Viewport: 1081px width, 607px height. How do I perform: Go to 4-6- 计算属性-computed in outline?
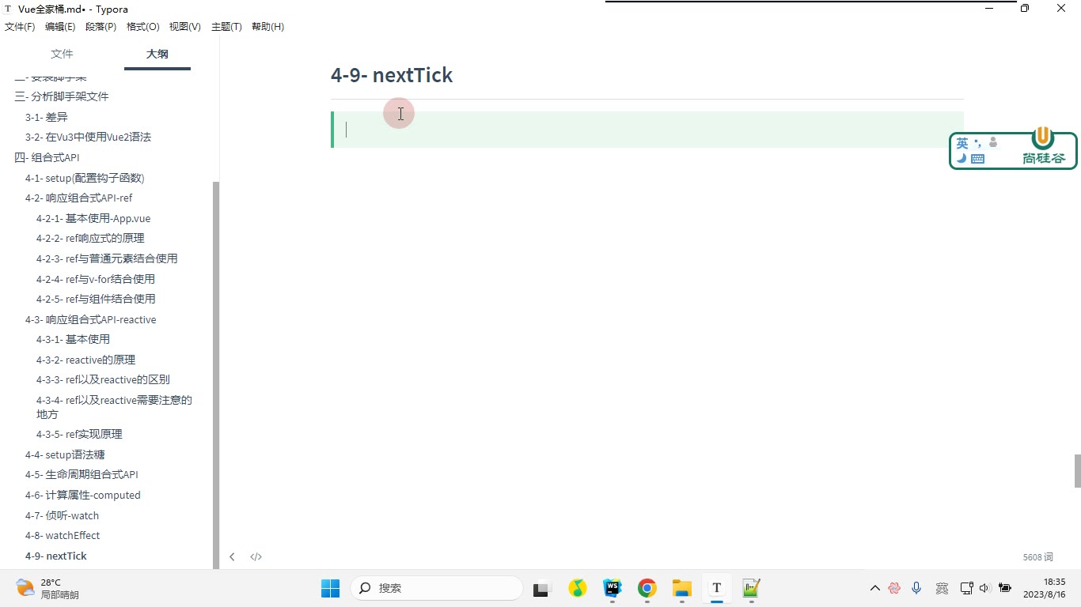pos(82,495)
